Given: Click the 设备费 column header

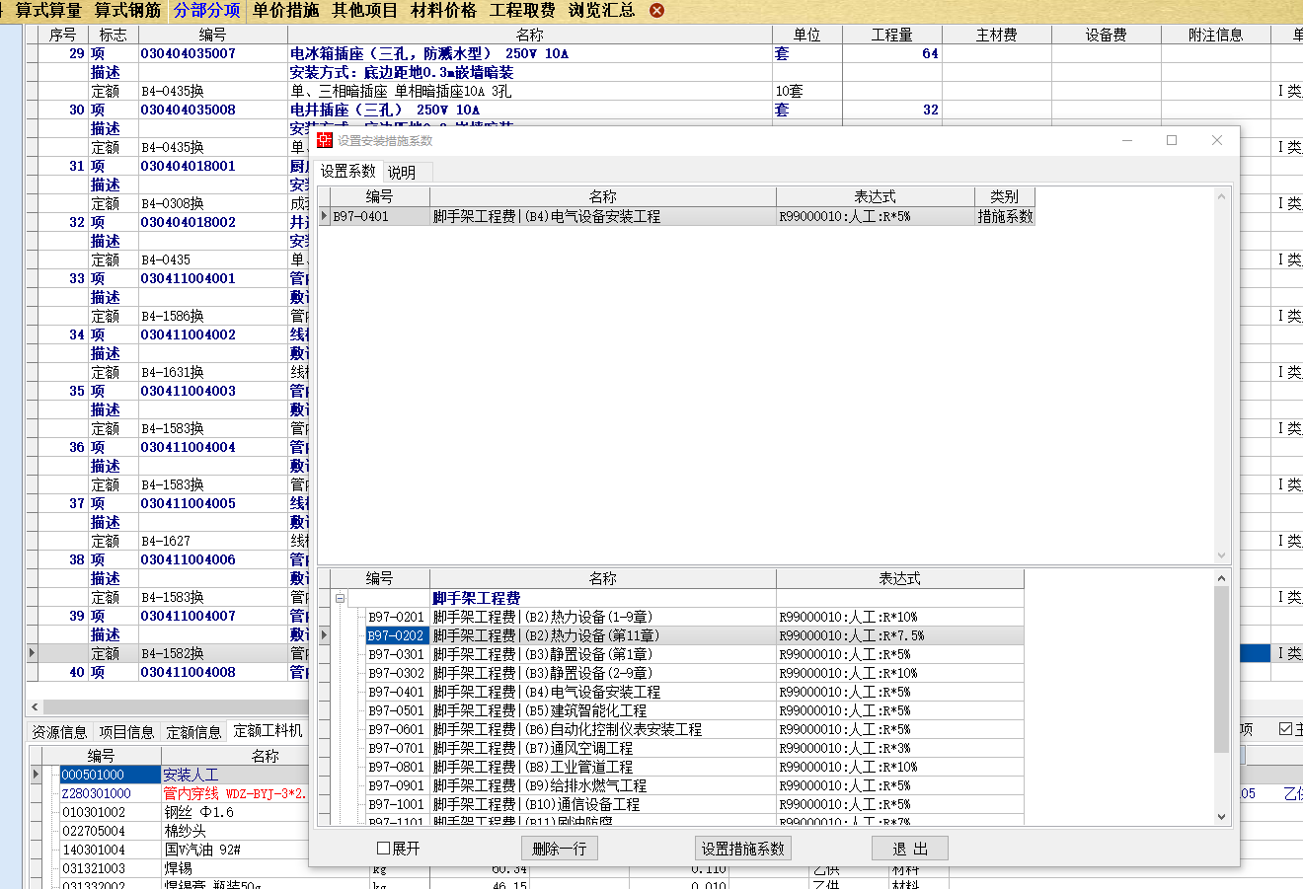Looking at the screenshot, I should (x=1107, y=35).
